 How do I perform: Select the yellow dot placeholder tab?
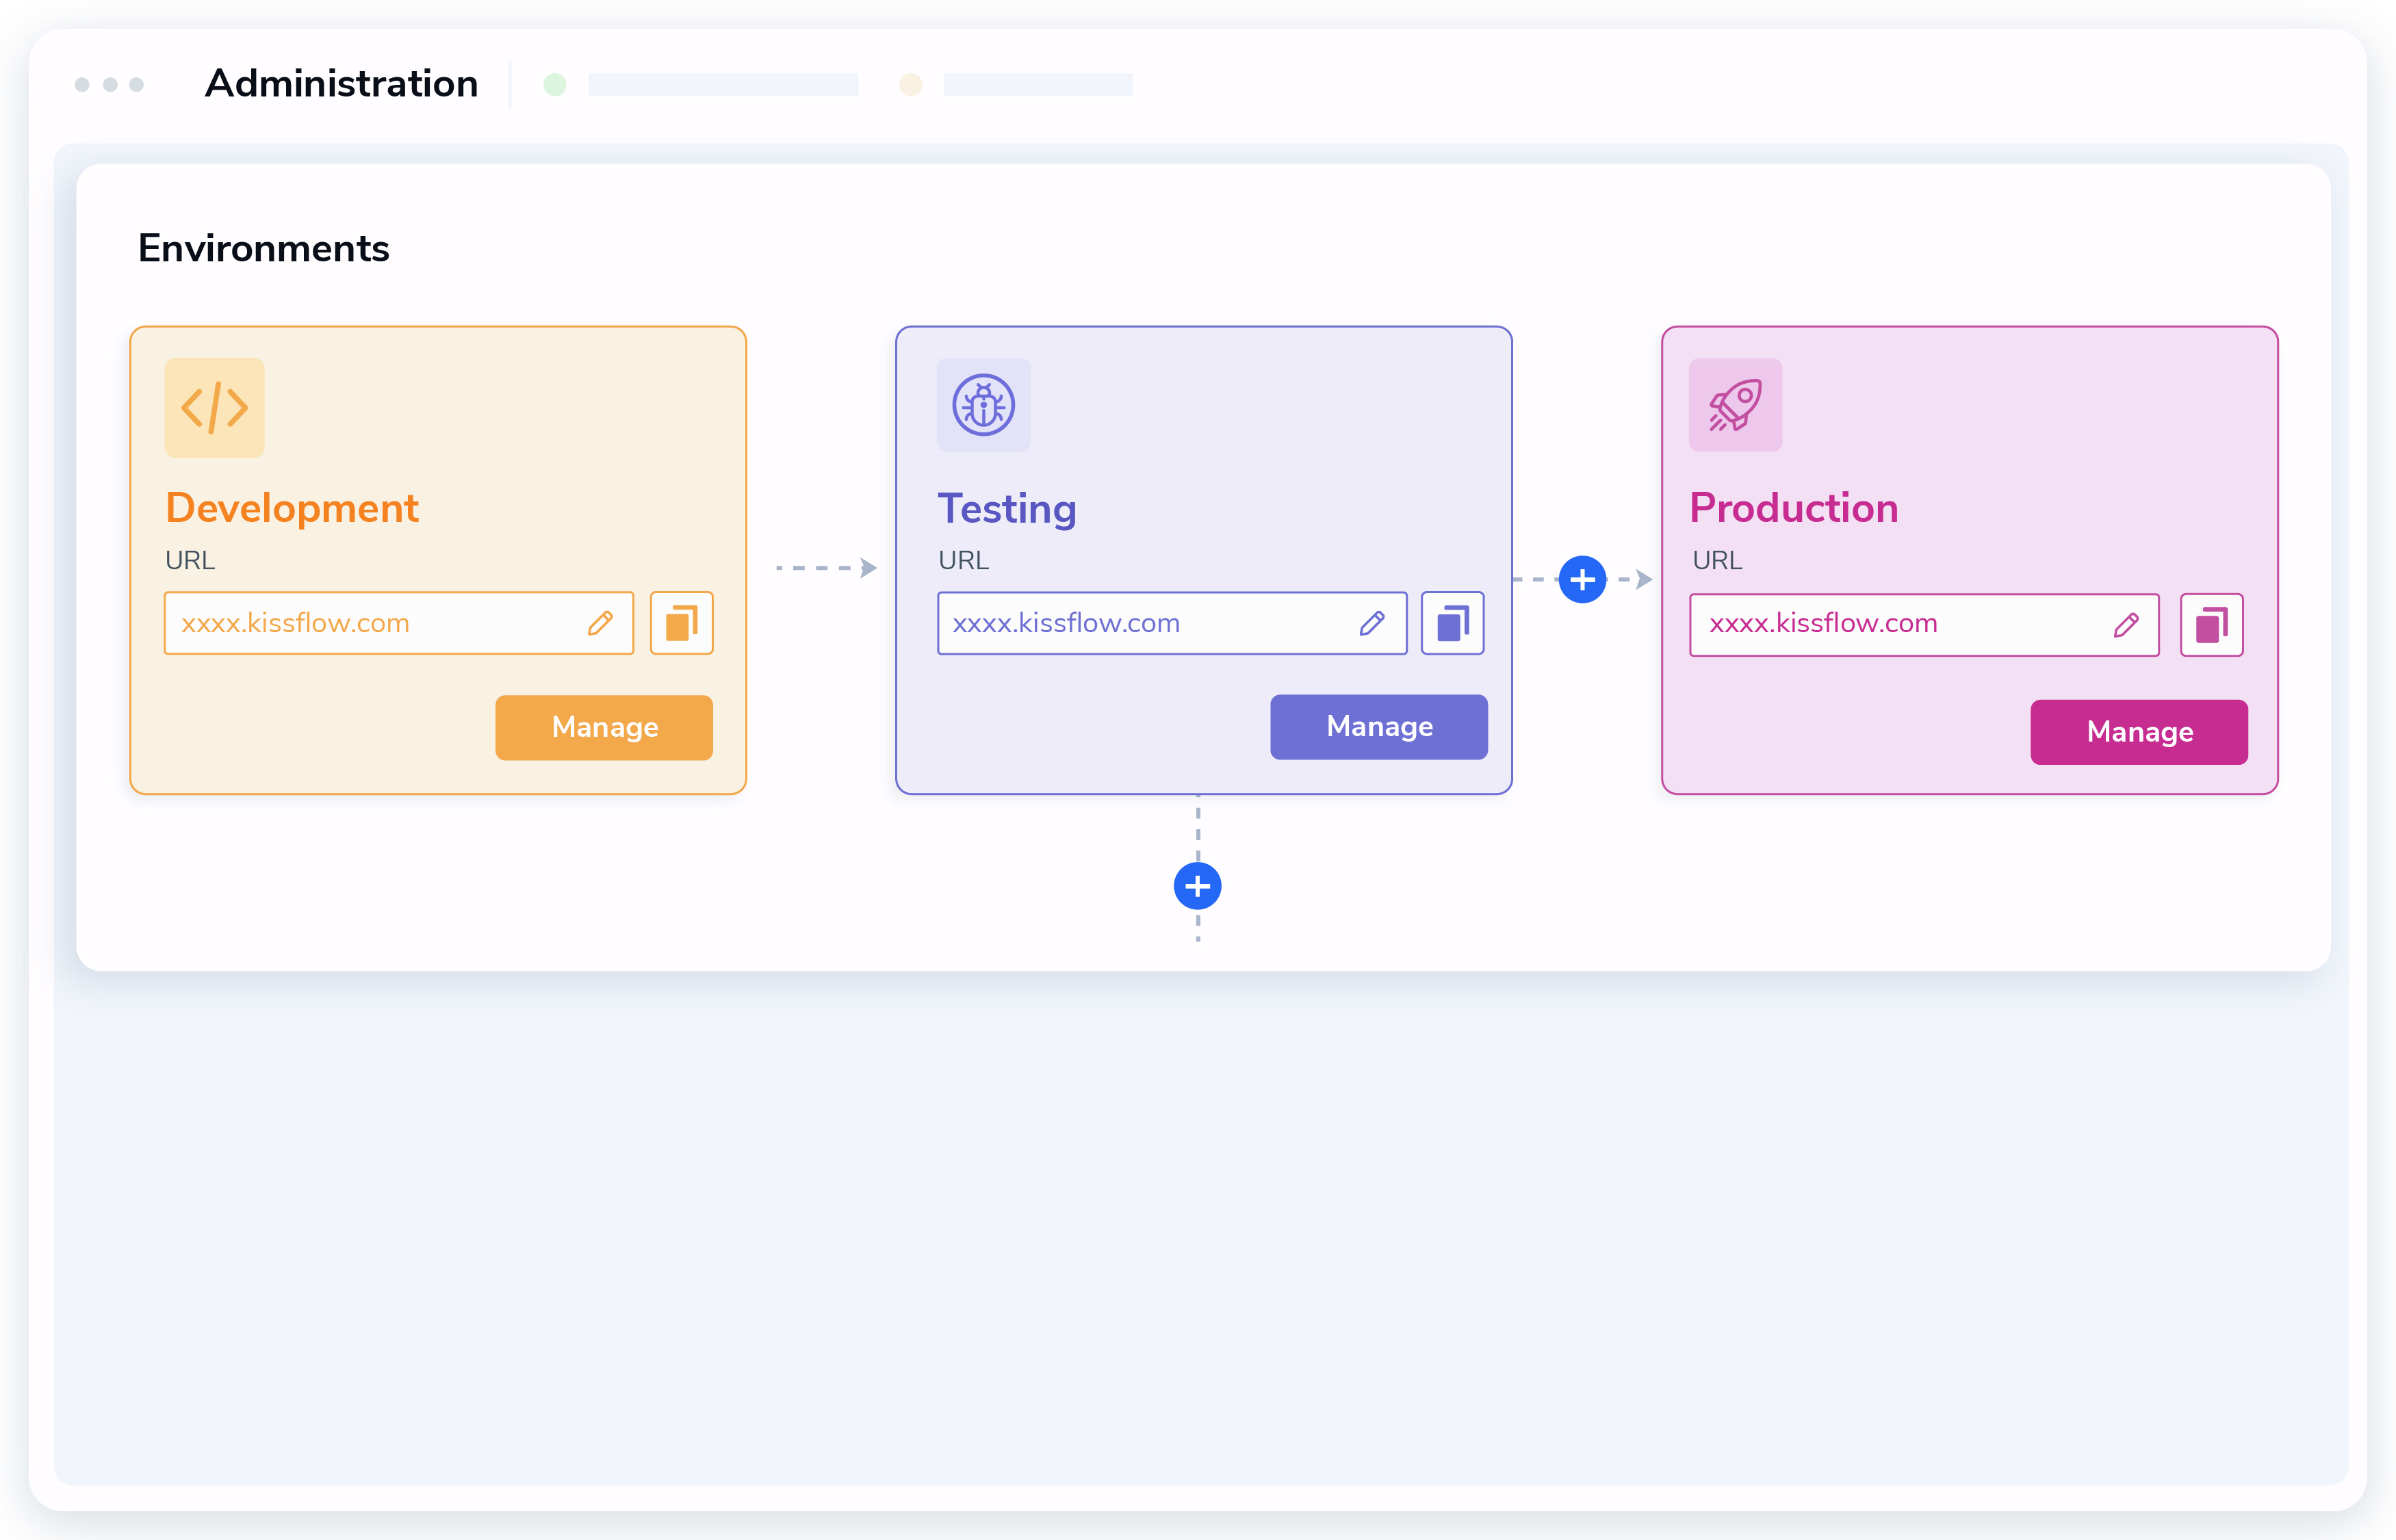click(1016, 84)
